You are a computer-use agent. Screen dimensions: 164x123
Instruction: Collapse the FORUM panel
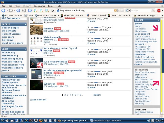159,20
